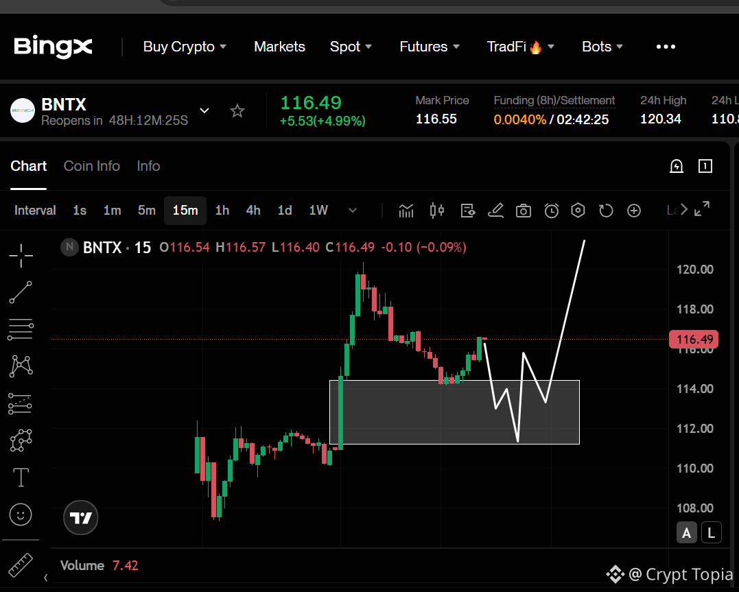Open the three-dot more menu
Image resolution: width=739 pixels, height=592 pixels.
666,47
